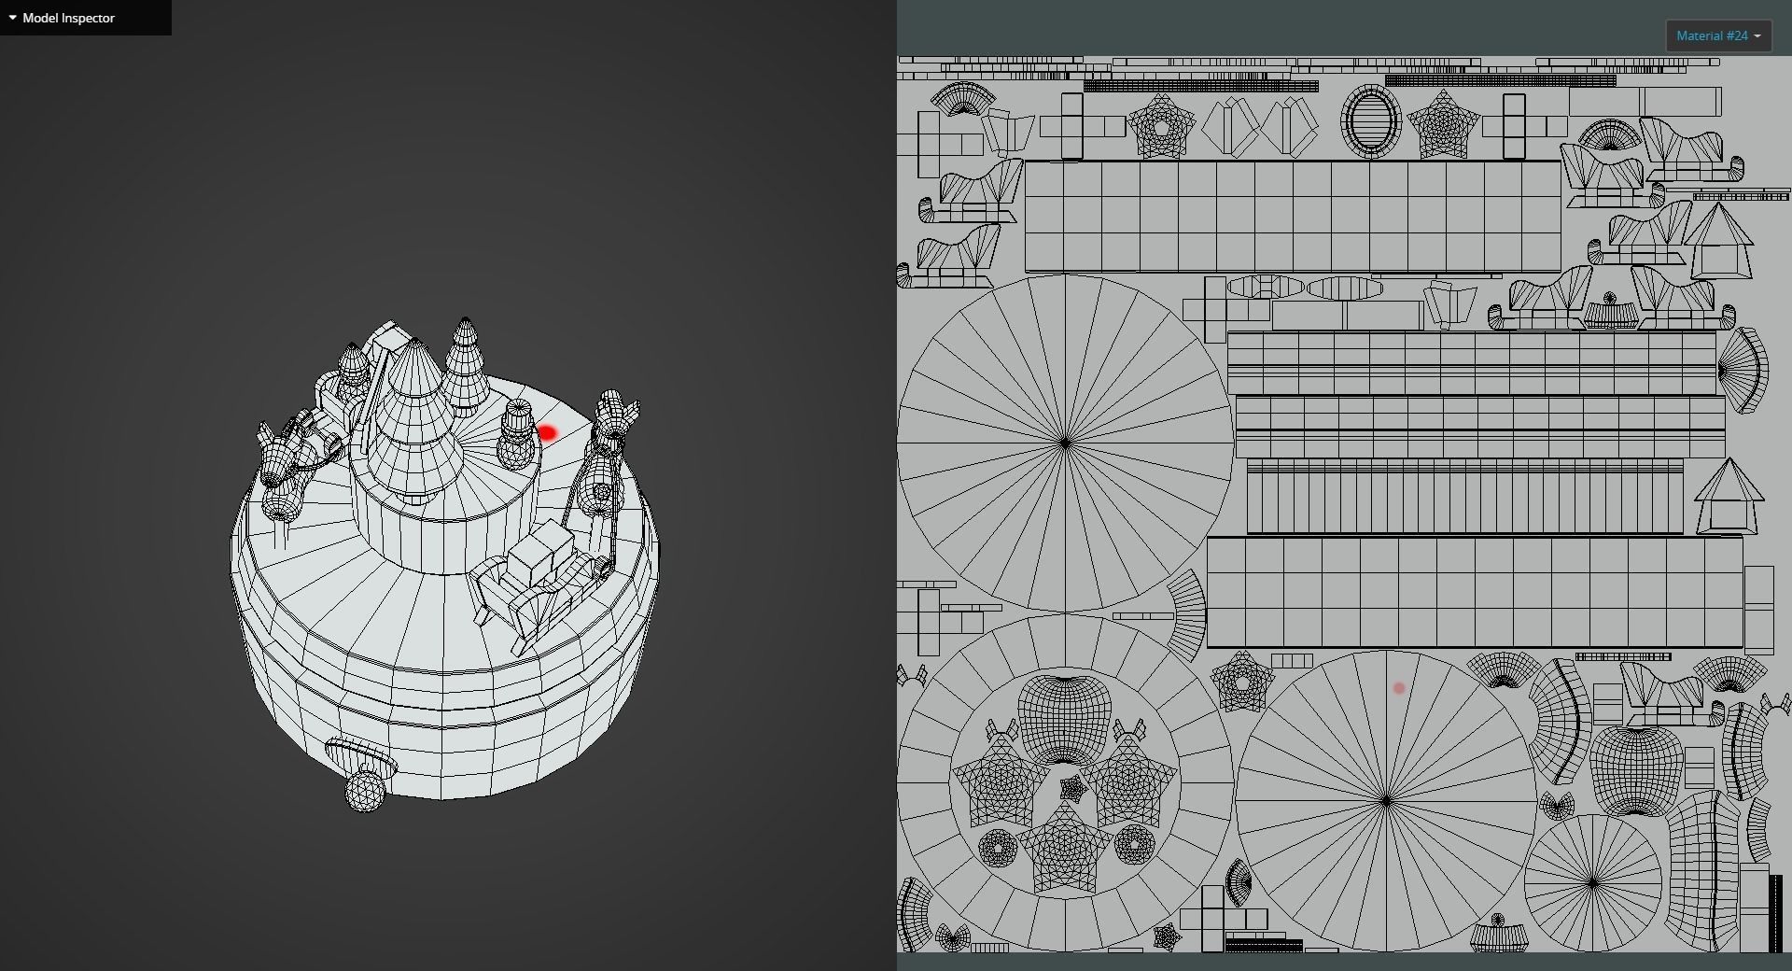Image resolution: width=1792 pixels, height=971 pixels.
Task: Open the Material #24 dropdown
Action: [1718, 36]
